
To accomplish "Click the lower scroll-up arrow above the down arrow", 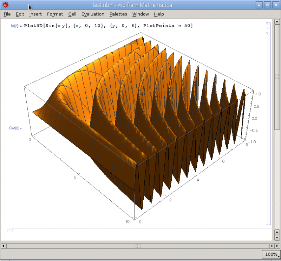I will coord(277,232).
